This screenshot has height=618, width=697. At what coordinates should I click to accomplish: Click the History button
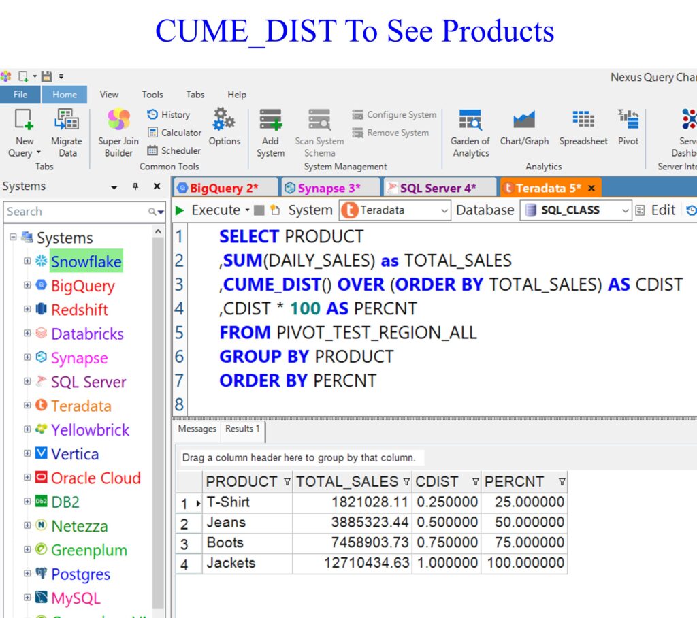point(169,115)
